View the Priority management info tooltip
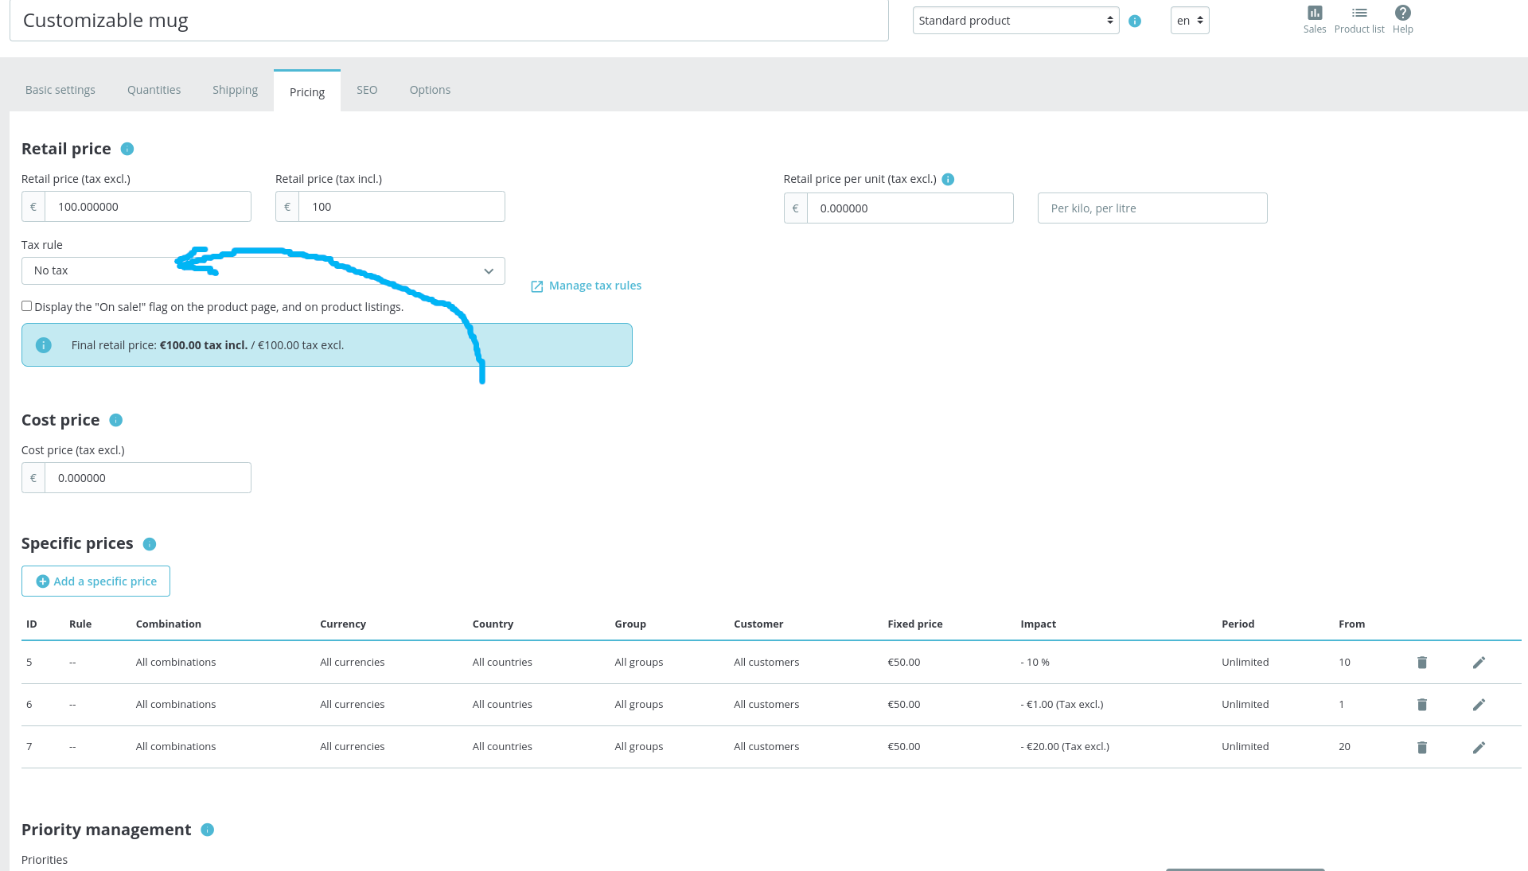This screenshot has width=1528, height=871. pyautogui.click(x=208, y=830)
